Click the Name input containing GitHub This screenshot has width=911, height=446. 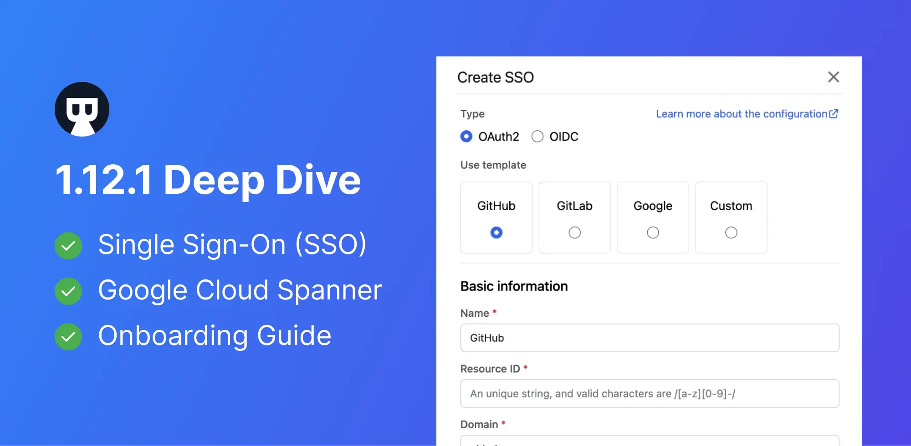coord(650,338)
